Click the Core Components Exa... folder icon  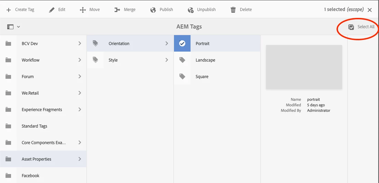coord(9,142)
